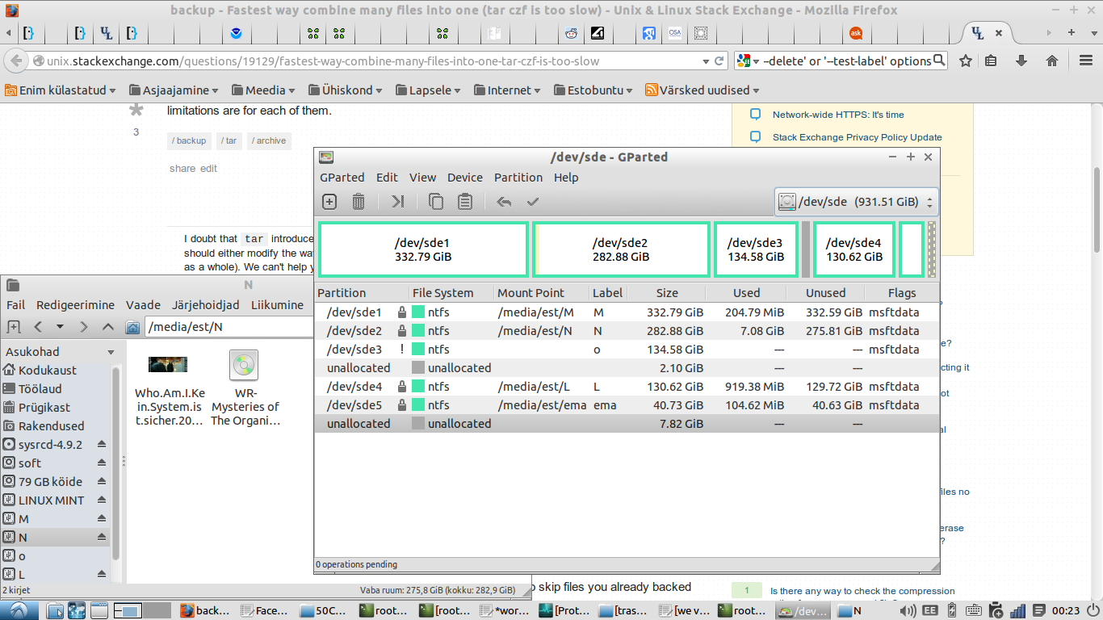Open the /dev/sde device selector dropdown
This screenshot has width=1103, height=620.
(x=856, y=202)
